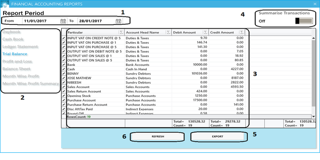Click edit pencil for Bank row
The image size is (320, 160).
pos(64,65)
